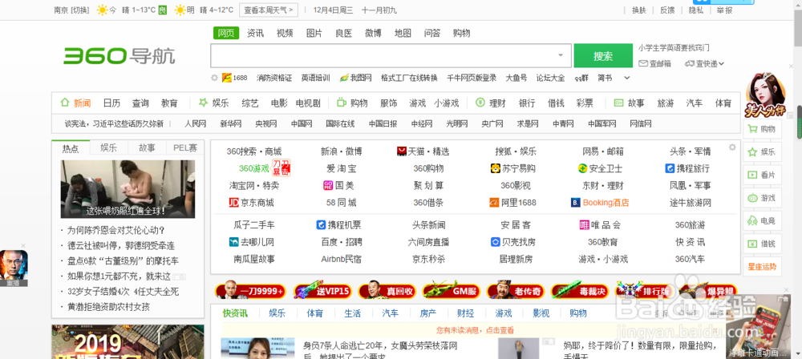Click sidebar 借钱 button

762,244
